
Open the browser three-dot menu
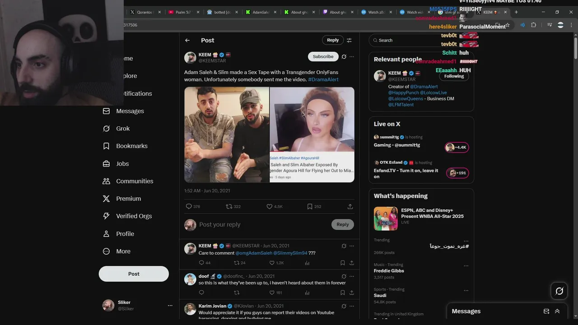[x=572, y=25]
